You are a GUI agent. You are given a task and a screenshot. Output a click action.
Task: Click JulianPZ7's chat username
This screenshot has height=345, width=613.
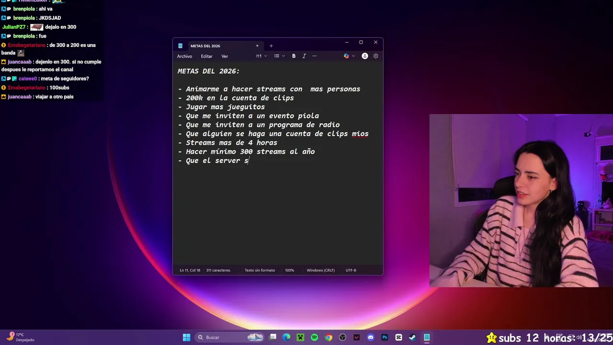pos(14,27)
